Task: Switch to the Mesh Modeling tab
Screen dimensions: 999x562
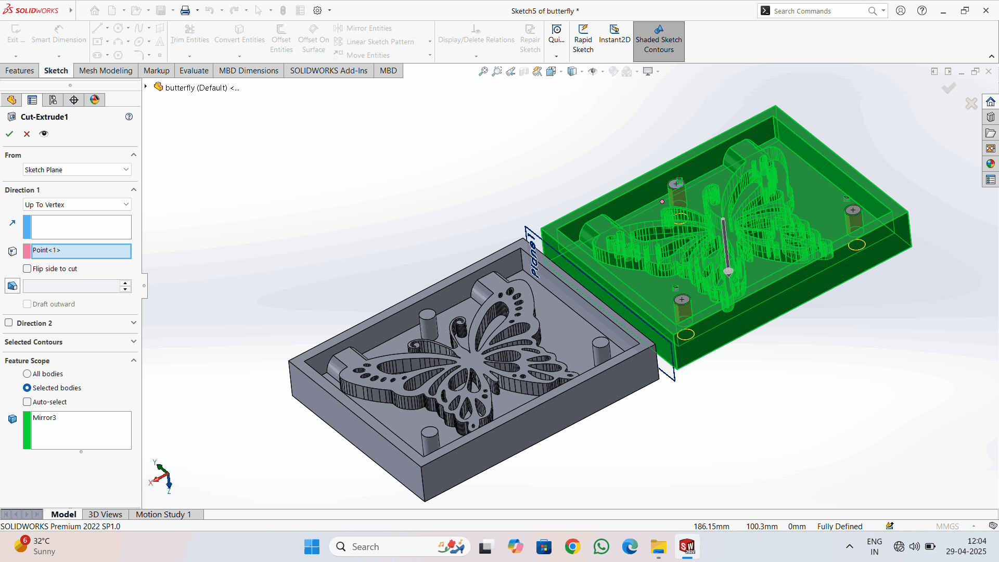Action: click(x=106, y=71)
